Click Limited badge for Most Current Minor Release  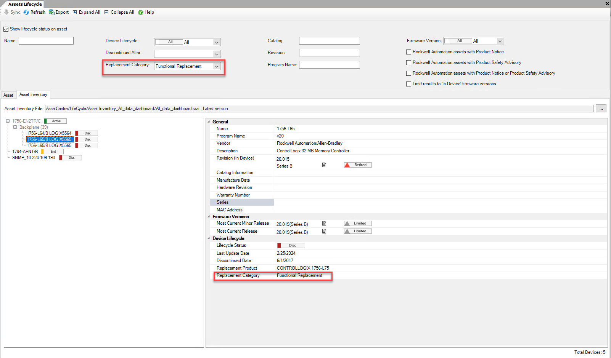pos(358,224)
